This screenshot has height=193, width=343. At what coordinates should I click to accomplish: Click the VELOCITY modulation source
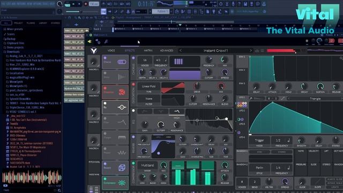pyautogui.click(x=314, y=151)
